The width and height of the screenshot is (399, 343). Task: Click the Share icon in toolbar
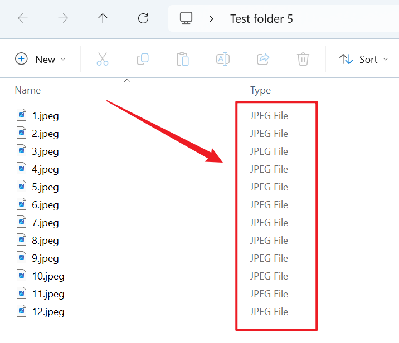click(263, 59)
